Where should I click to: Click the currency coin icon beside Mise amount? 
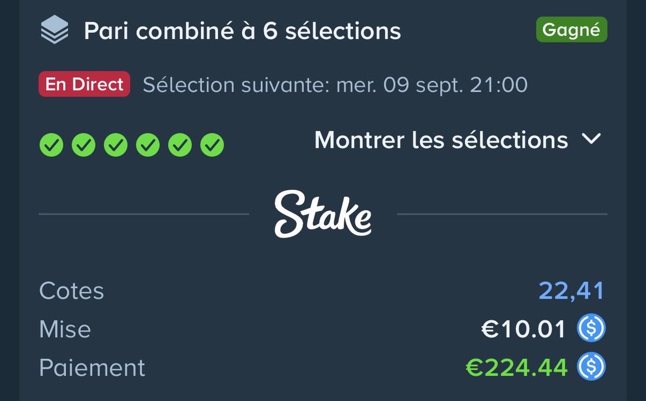(592, 328)
